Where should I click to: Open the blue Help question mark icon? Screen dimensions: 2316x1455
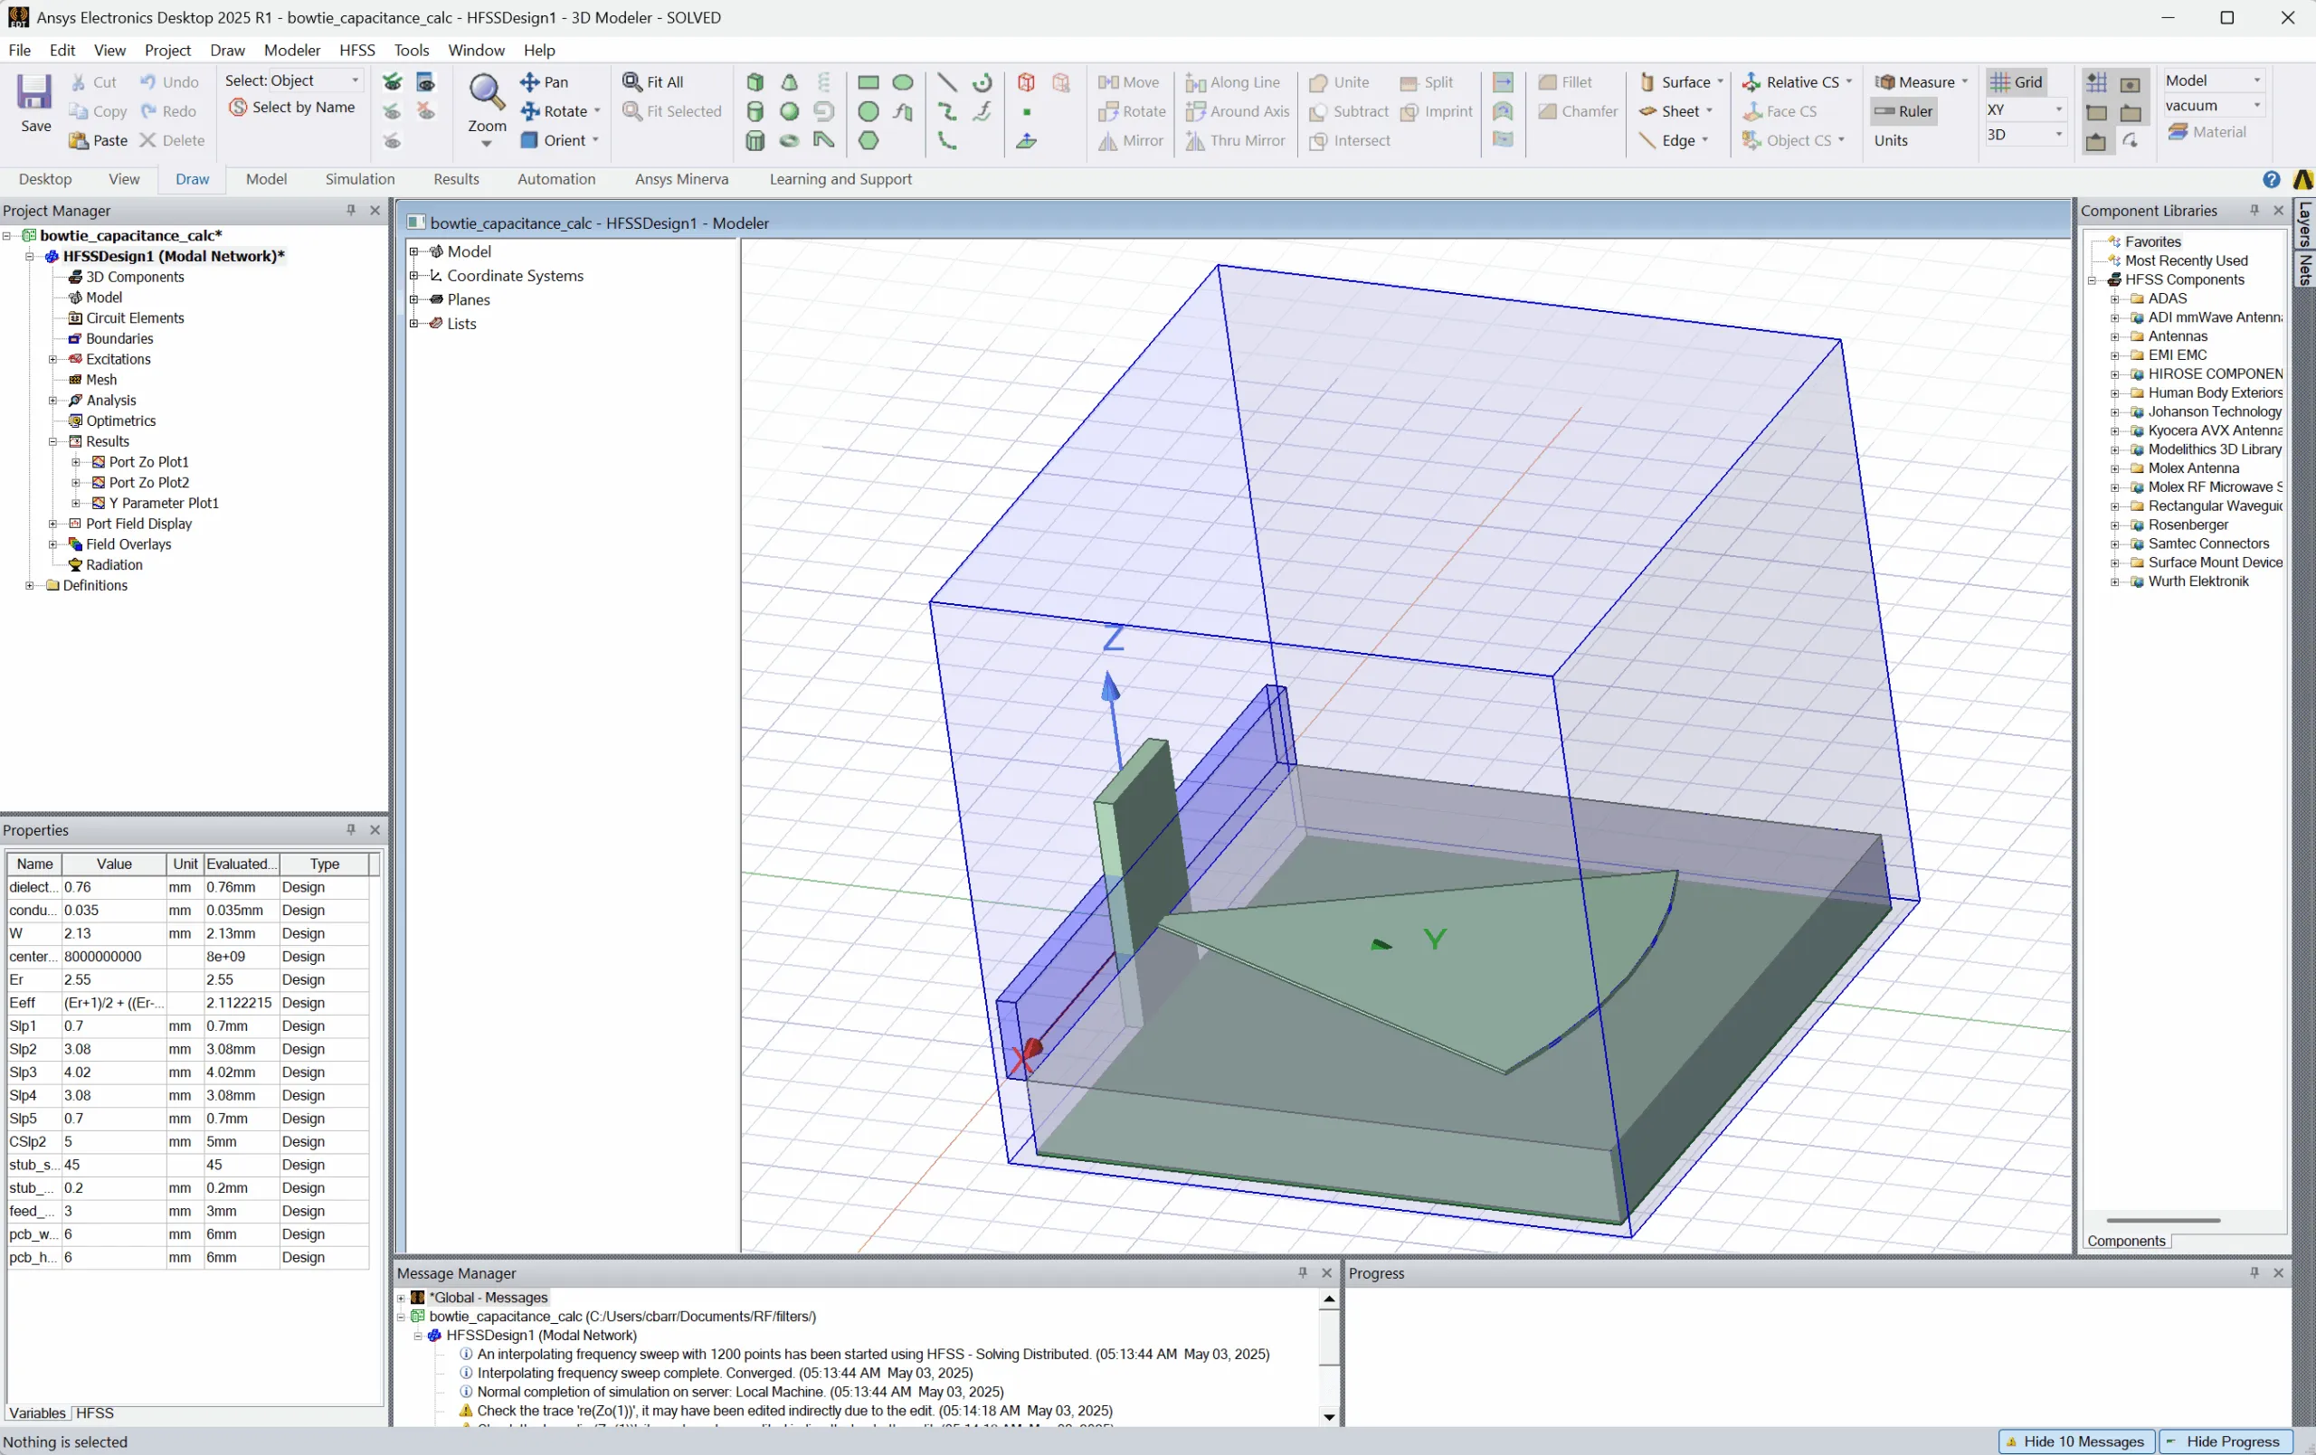[2272, 180]
